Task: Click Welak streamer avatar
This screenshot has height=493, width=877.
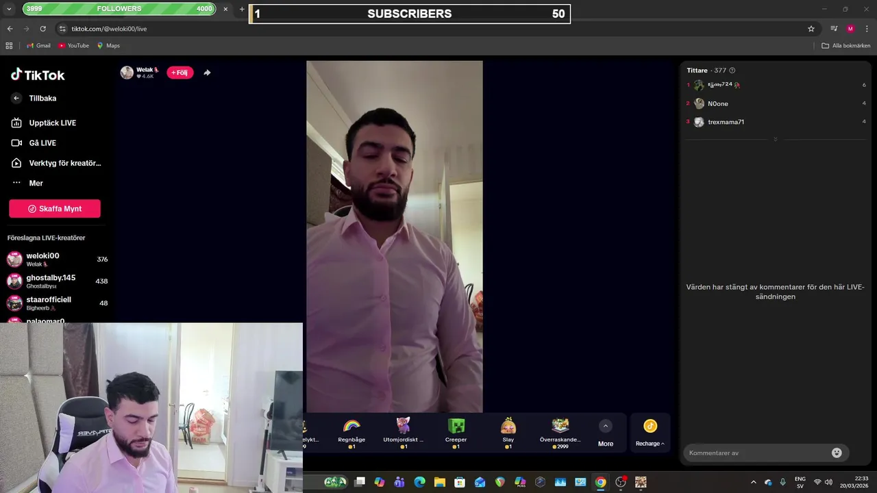Action: tap(127, 73)
